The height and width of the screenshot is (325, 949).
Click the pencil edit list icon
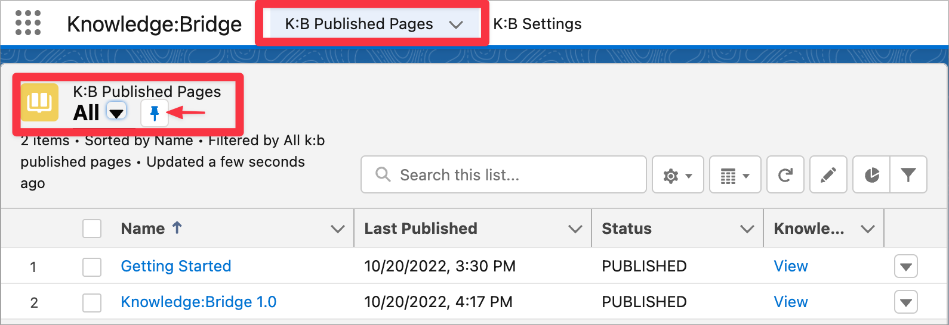point(828,175)
